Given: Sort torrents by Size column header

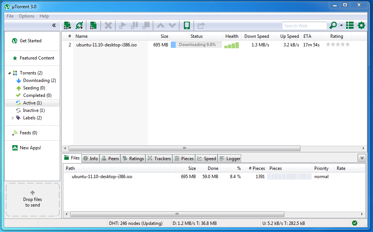Looking at the screenshot, I should click(159, 36).
